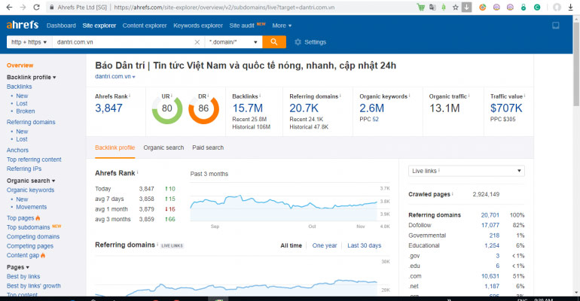Image resolution: width=580 pixels, height=301 pixels.
Task: Select the Backlink profile tab
Action: [x=115, y=147]
